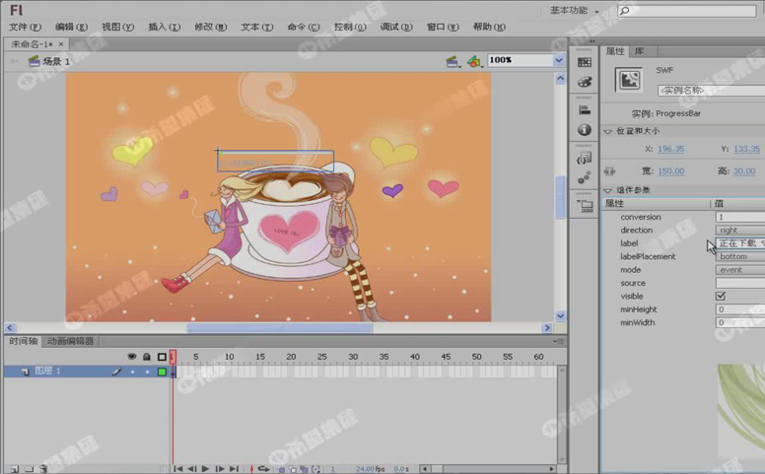Open the 动画编辑器 tab
Screen dimensions: 765x474
tap(71, 341)
